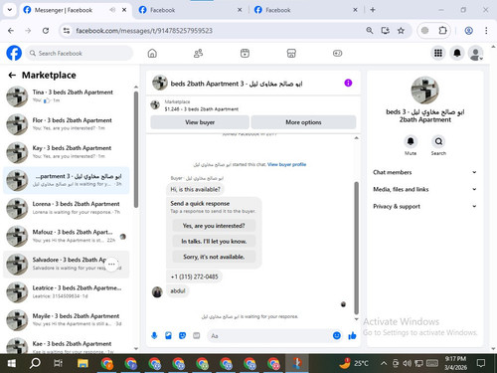Open the Mayile conversation
The image size is (497, 373).
67,320
